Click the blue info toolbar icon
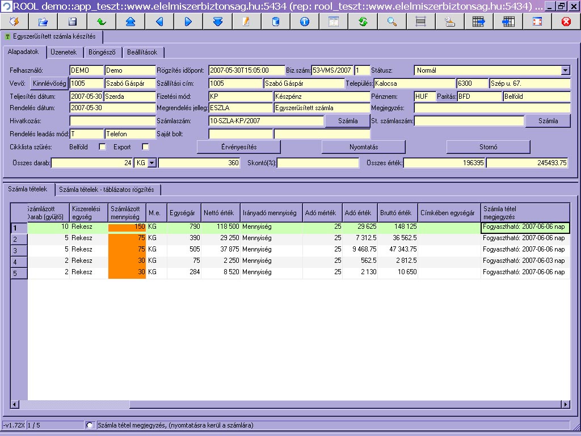 [x=304, y=22]
